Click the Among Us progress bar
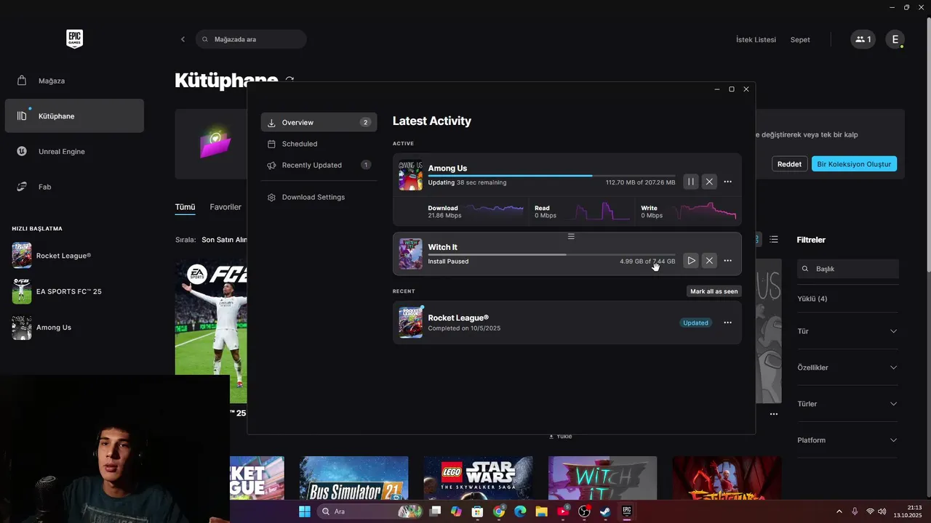 coord(551,176)
